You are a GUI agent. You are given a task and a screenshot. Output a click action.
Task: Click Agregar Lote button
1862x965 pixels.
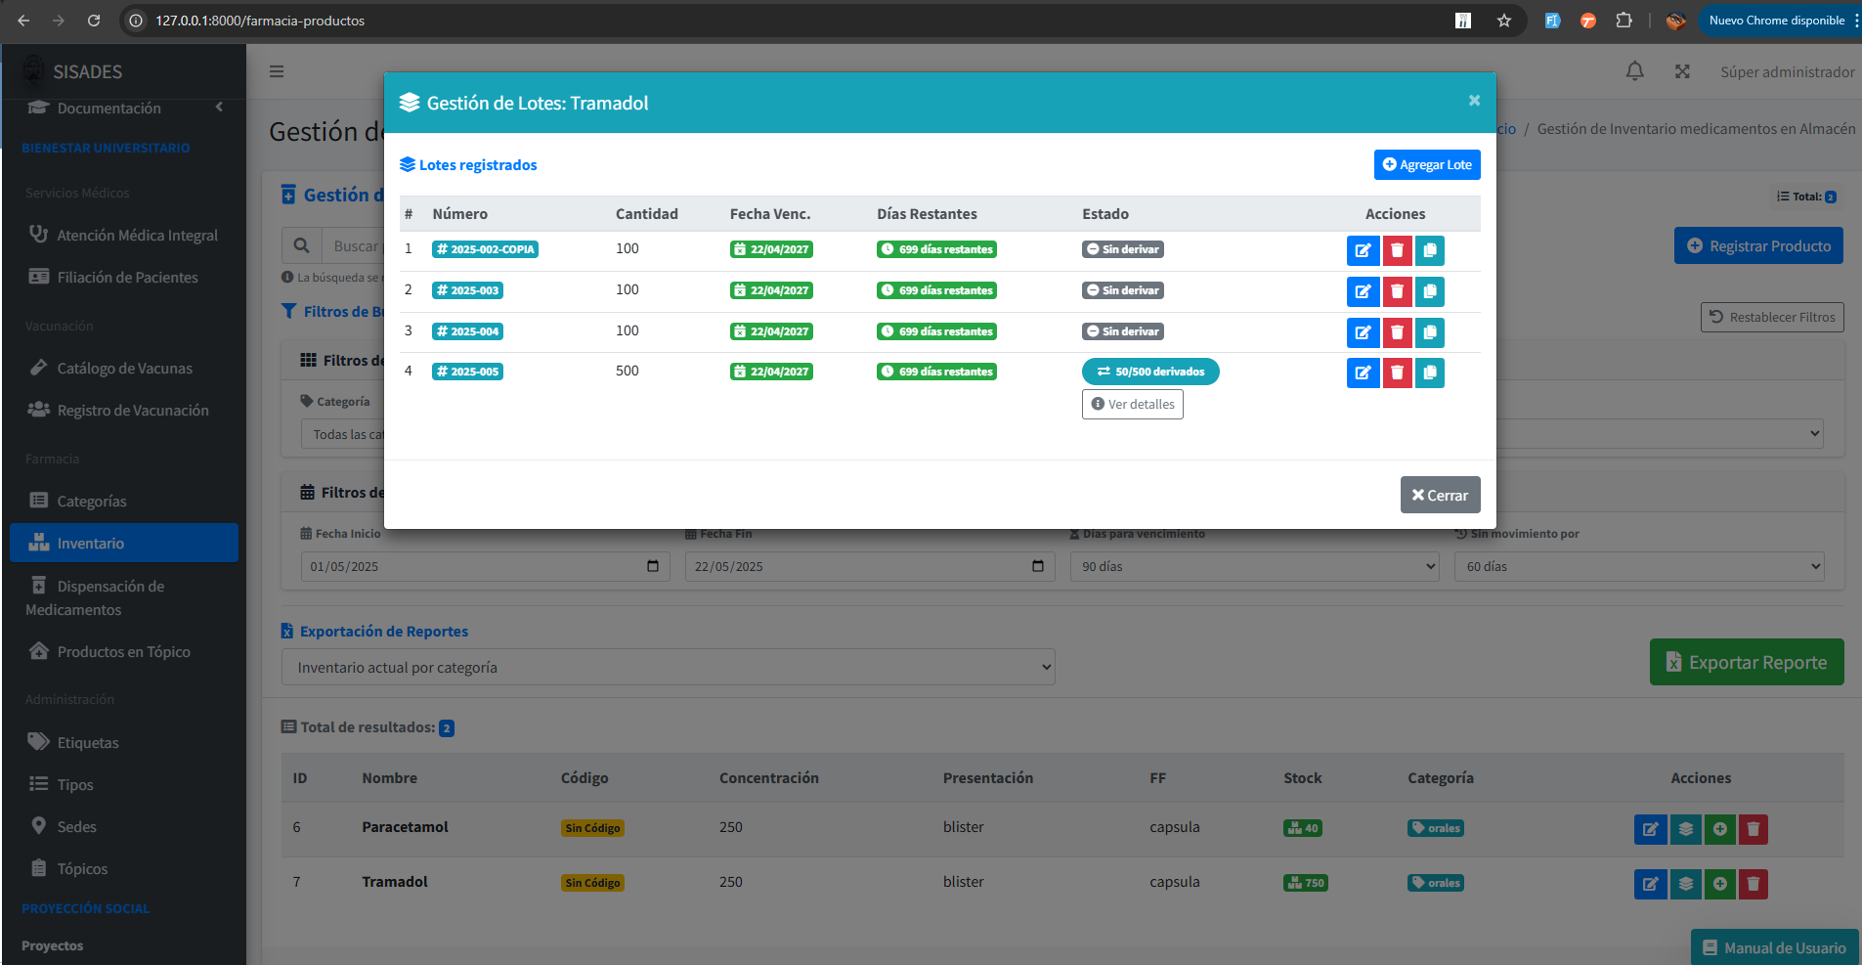coord(1427,165)
